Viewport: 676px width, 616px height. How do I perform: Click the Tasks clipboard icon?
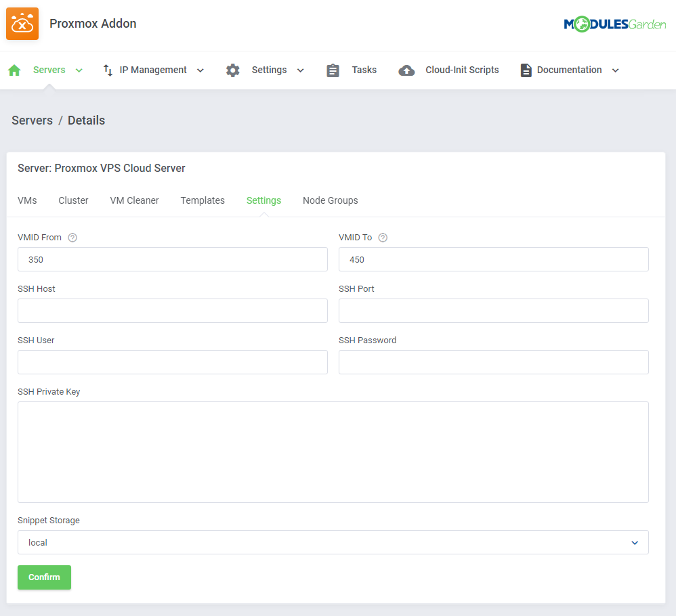point(333,70)
